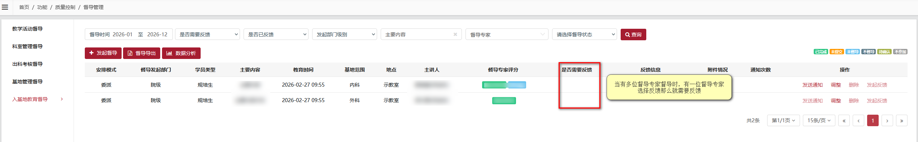Screen dimensions: 918x142
Task: Click the dark 不督导 status legend tag
Action: (x=869, y=52)
